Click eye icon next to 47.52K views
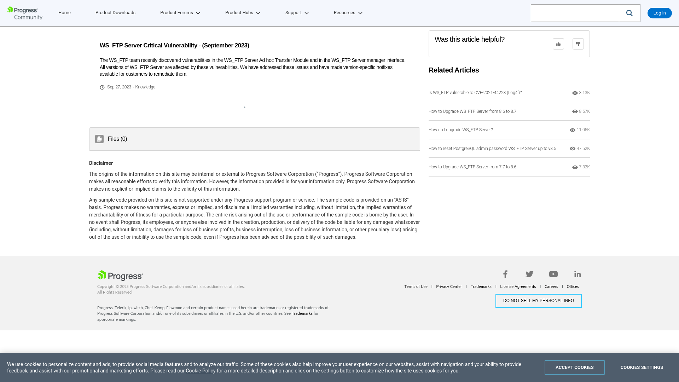This screenshot has width=679, height=382. click(x=573, y=149)
